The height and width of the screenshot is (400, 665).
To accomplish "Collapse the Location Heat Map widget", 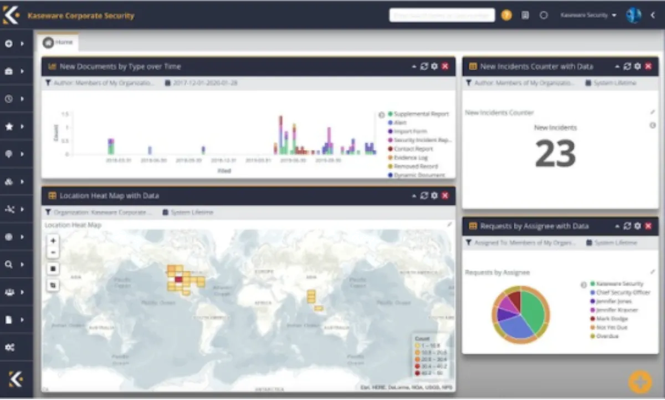I will click(x=414, y=196).
